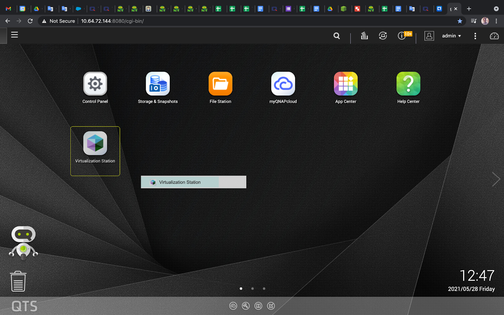The width and height of the screenshot is (504, 315).
Task: View event notifications with 10+ badge
Action: (x=404, y=35)
